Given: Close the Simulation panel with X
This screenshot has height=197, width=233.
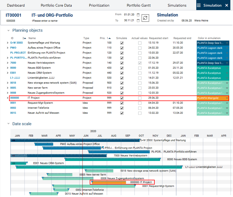Looking at the screenshot, I should click(x=227, y=5).
